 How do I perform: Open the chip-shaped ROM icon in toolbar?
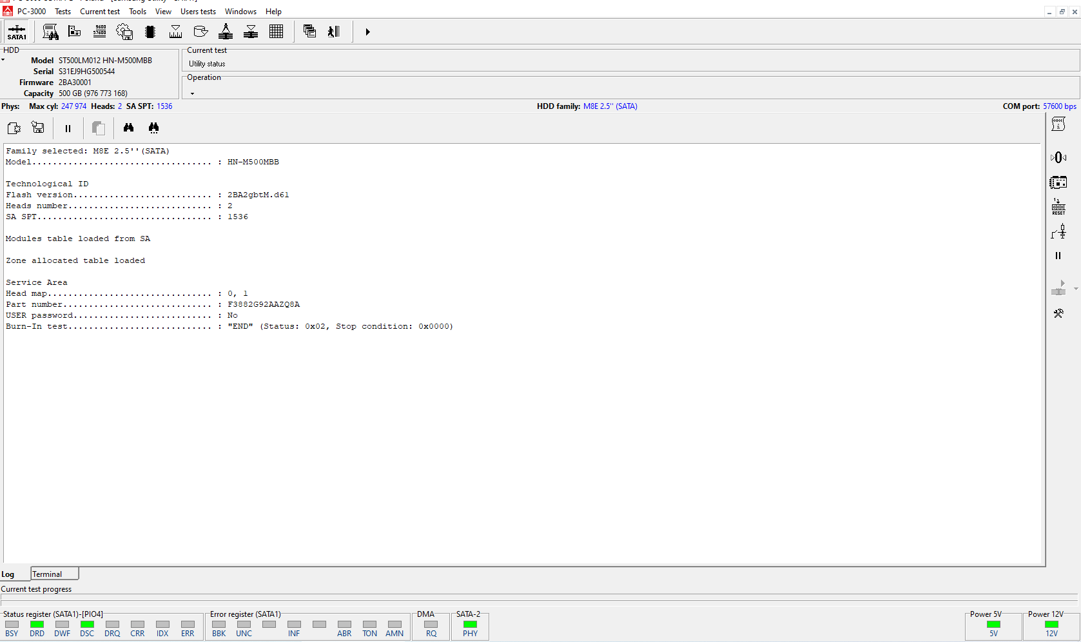coord(150,32)
